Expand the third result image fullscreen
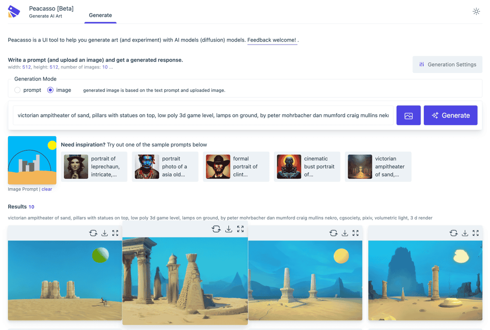This screenshot has height=330, width=490. pyautogui.click(x=356, y=233)
